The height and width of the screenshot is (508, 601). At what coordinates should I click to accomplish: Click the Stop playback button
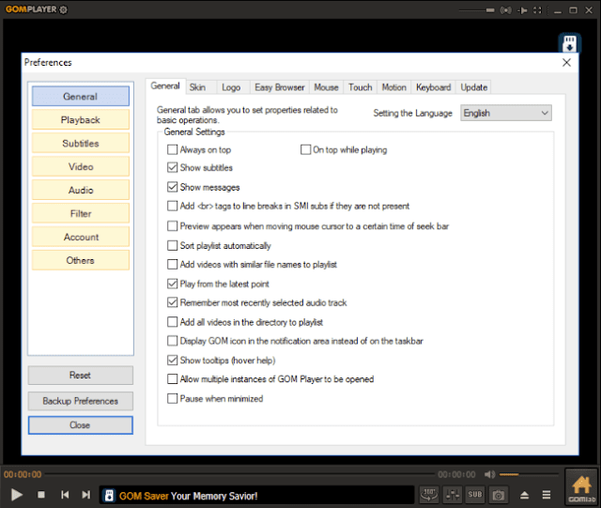(x=41, y=495)
